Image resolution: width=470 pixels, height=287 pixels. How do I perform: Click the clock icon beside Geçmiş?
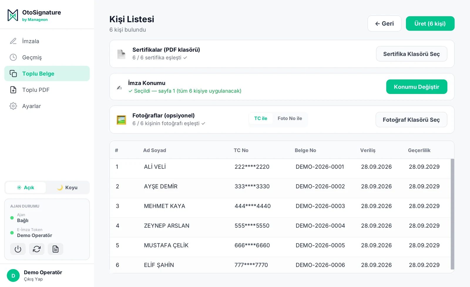coord(13,57)
